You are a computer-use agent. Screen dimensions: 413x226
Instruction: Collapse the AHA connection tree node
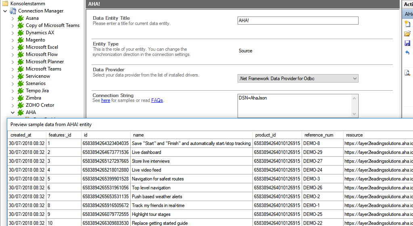pyautogui.click(x=13, y=112)
